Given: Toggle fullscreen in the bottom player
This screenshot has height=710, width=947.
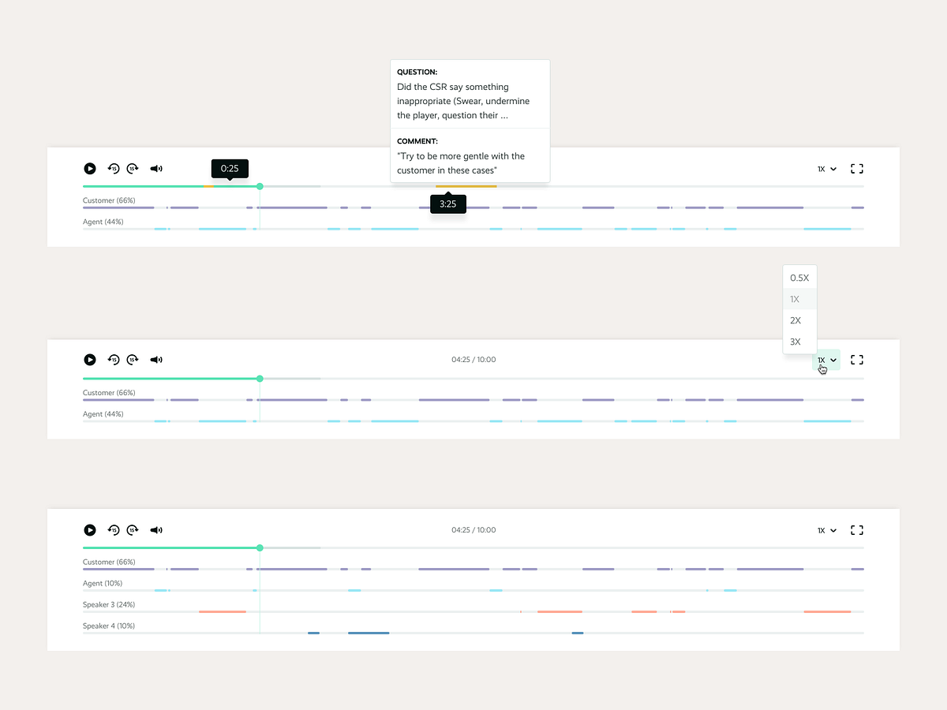Looking at the screenshot, I should pyautogui.click(x=857, y=530).
